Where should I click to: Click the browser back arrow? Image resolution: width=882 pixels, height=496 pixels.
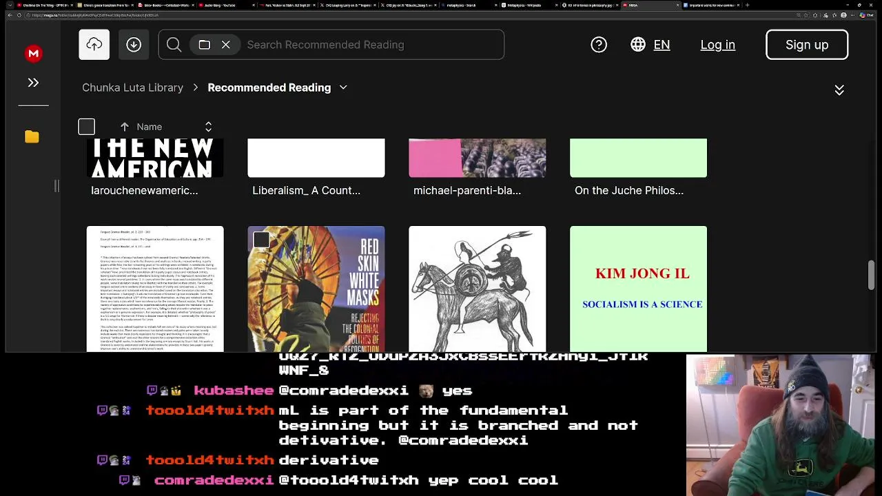pos(10,15)
